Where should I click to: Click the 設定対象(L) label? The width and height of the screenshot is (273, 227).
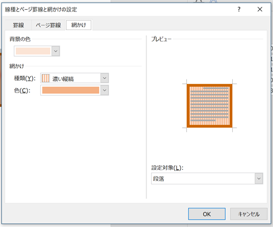tap(167, 168)
